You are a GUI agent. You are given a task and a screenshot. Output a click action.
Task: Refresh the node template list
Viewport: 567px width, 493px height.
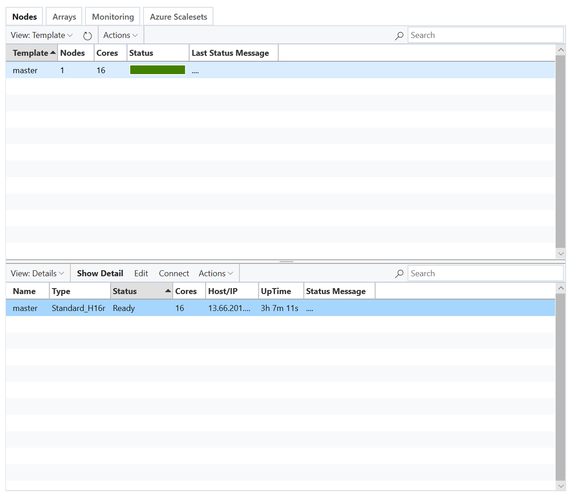click(87, 35)
